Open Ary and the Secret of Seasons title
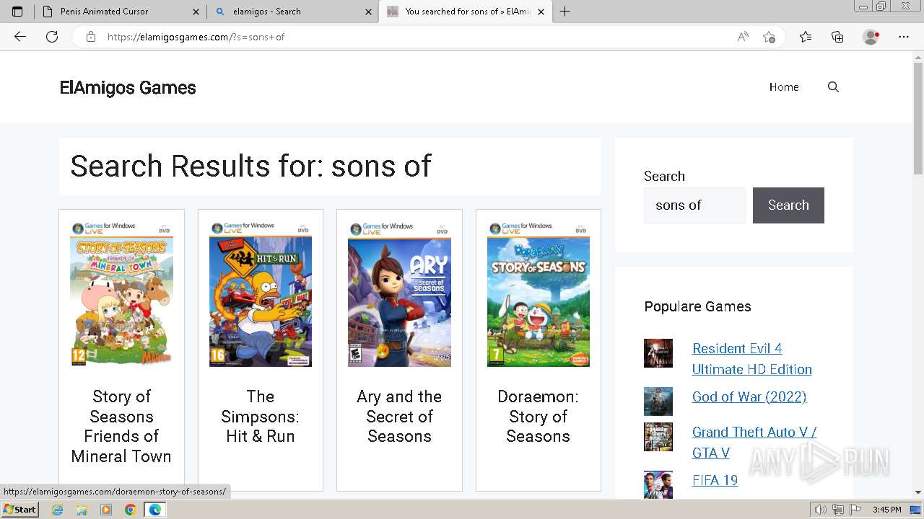Screen dimensions: 924x519 click(x=399, y=416)
